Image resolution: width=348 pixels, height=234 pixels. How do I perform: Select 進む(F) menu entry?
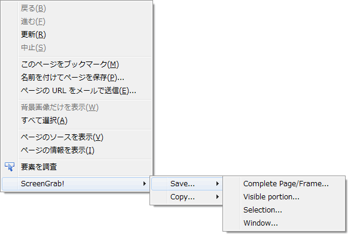[x=77, y=21]
